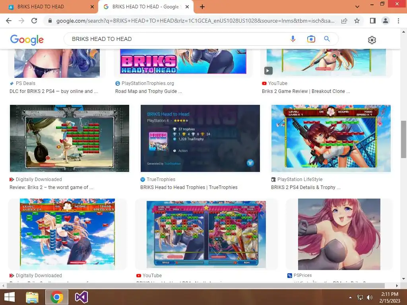The height and width of the screenshot is (305, 407).
Task: Search by image with camera icon
Action: [311, 39]
